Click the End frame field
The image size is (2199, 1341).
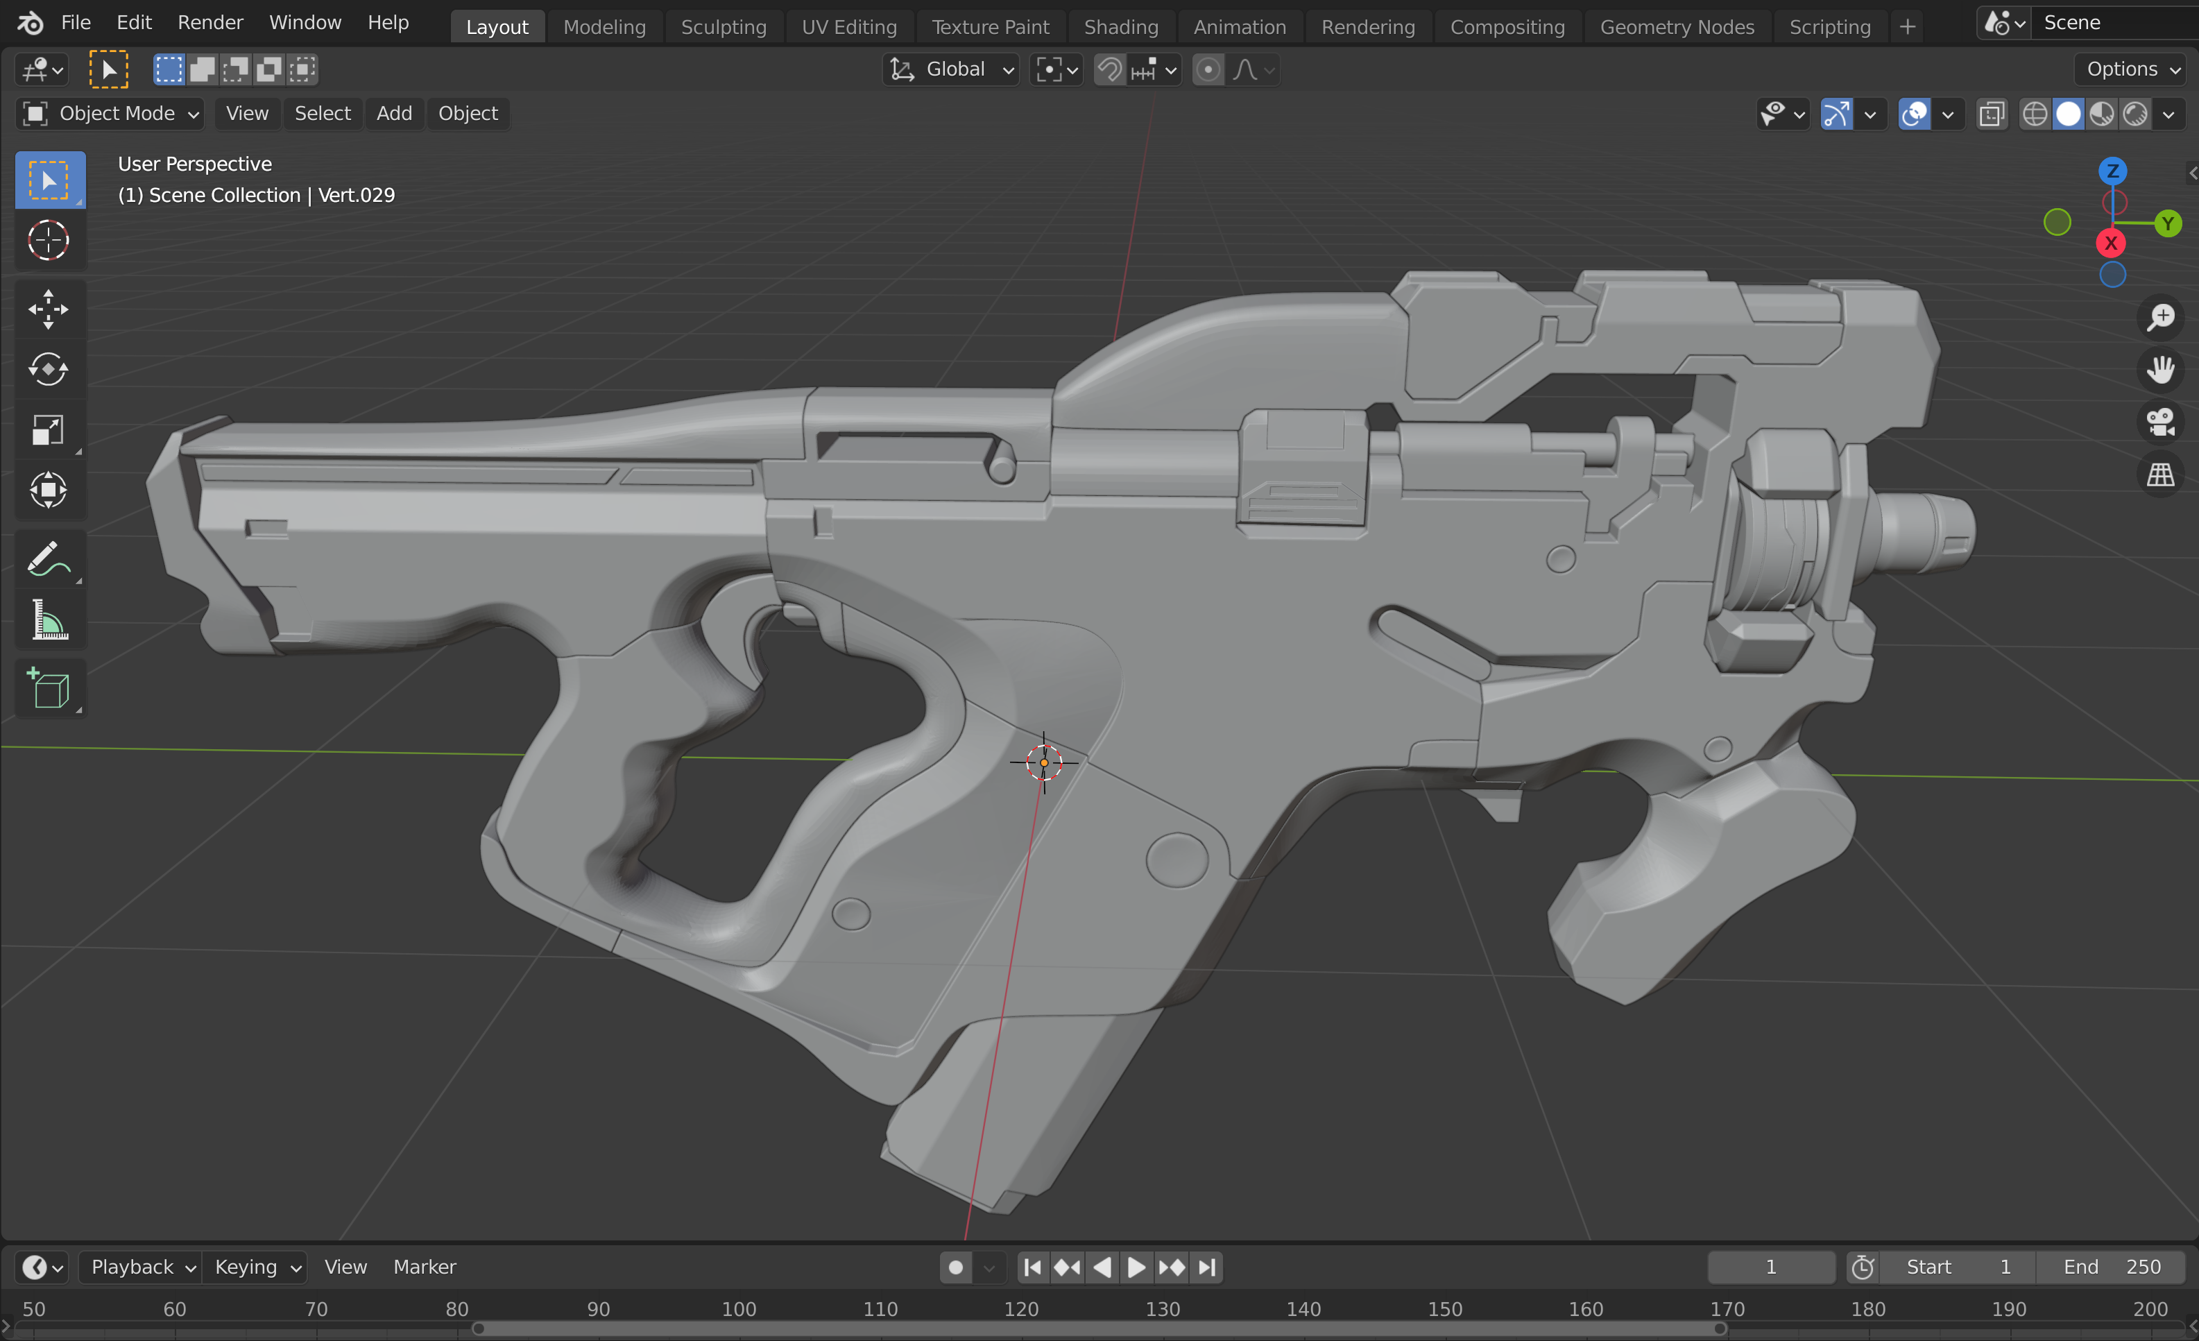2112,1267
